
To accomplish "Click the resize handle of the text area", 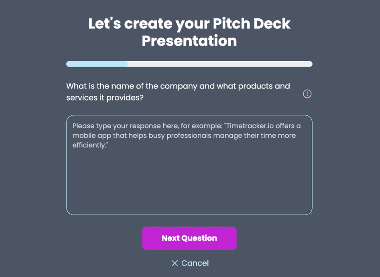I will click(310, 213).
